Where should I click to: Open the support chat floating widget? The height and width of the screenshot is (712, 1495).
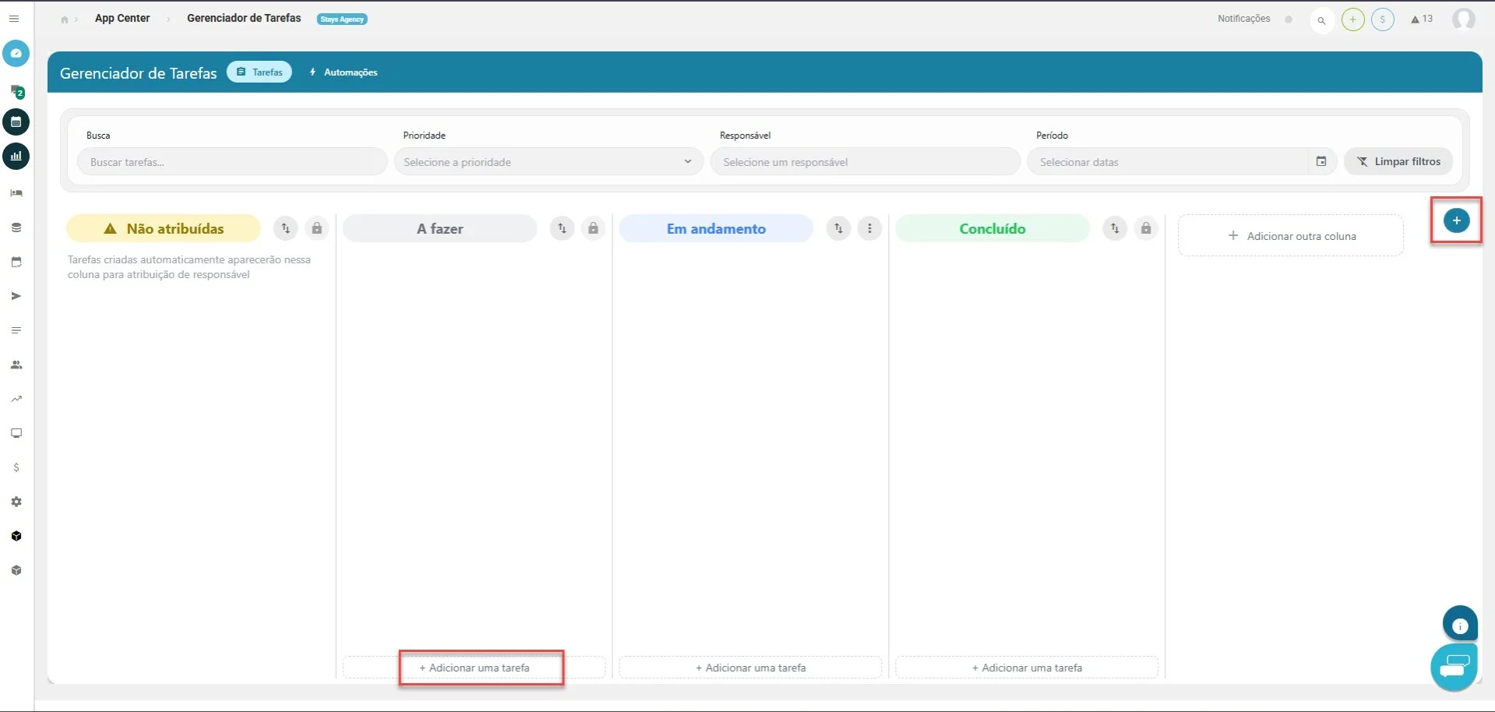1454,668
